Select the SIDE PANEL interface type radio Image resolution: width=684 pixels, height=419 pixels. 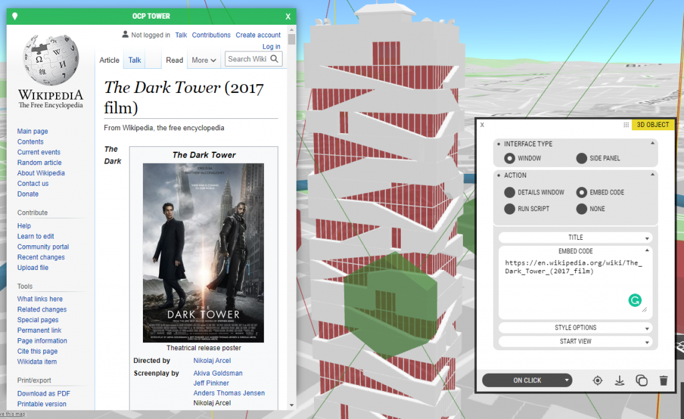tap(582, 158)
